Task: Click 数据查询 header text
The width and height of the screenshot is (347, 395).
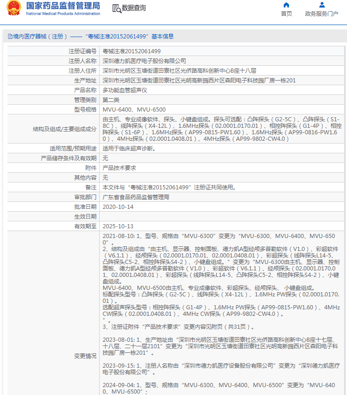Action: [x=134, y=8]
